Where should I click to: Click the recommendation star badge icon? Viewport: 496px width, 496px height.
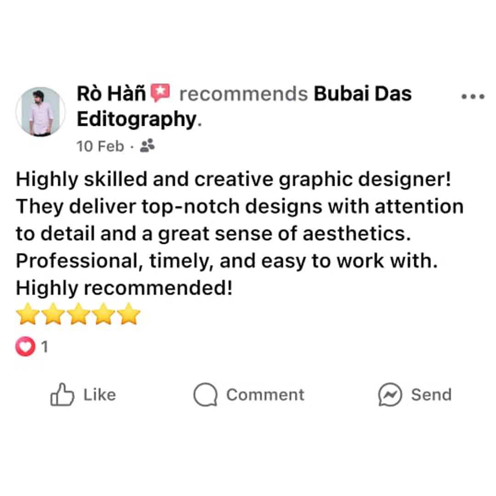point(160,93)
